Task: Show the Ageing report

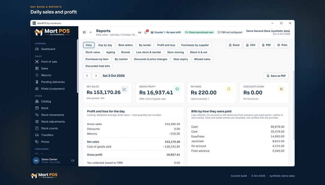Action: coord(110,52)
